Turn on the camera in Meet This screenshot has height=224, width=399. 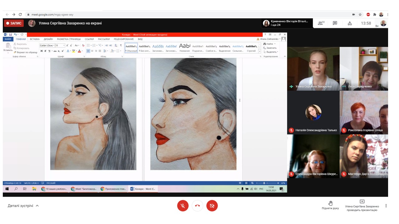pos(212,206)
